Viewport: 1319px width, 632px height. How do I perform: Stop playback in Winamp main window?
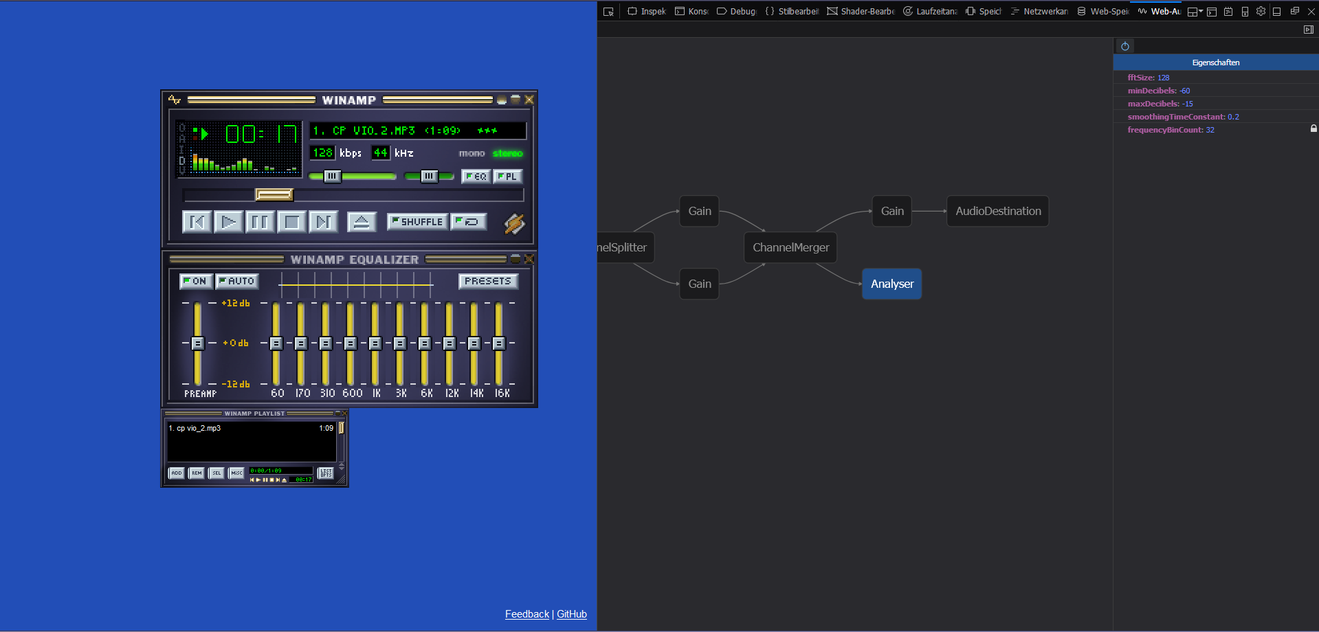[291, 222]
